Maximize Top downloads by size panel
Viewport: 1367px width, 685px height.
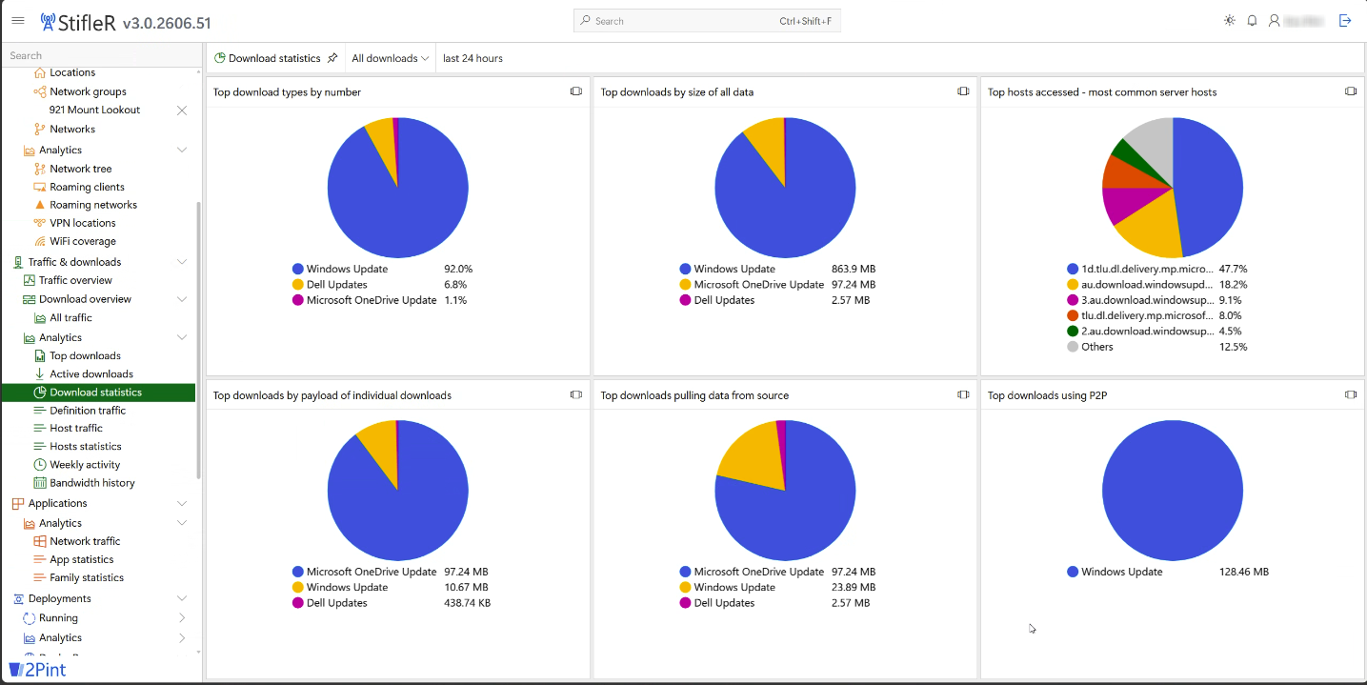[x=963, y=91]
